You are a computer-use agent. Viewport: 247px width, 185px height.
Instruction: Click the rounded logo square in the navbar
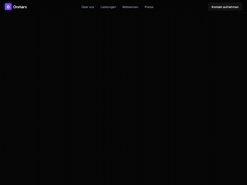[x=8, y=6]
